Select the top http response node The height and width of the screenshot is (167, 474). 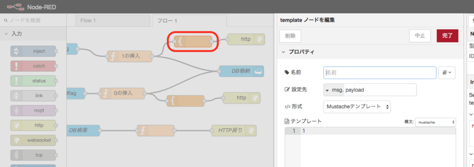tap(246, 39)
